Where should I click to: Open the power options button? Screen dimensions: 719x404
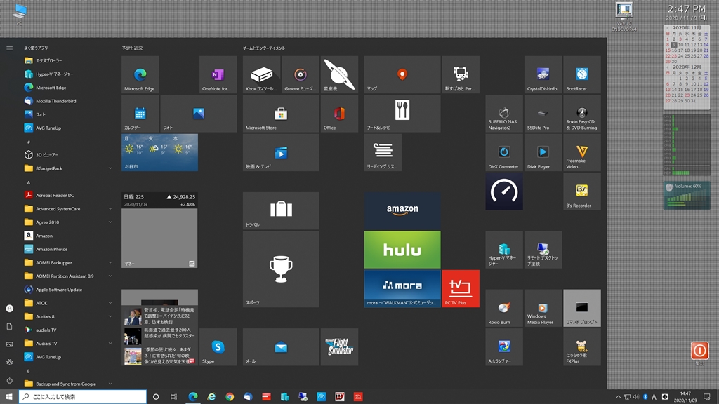[9, 381]
